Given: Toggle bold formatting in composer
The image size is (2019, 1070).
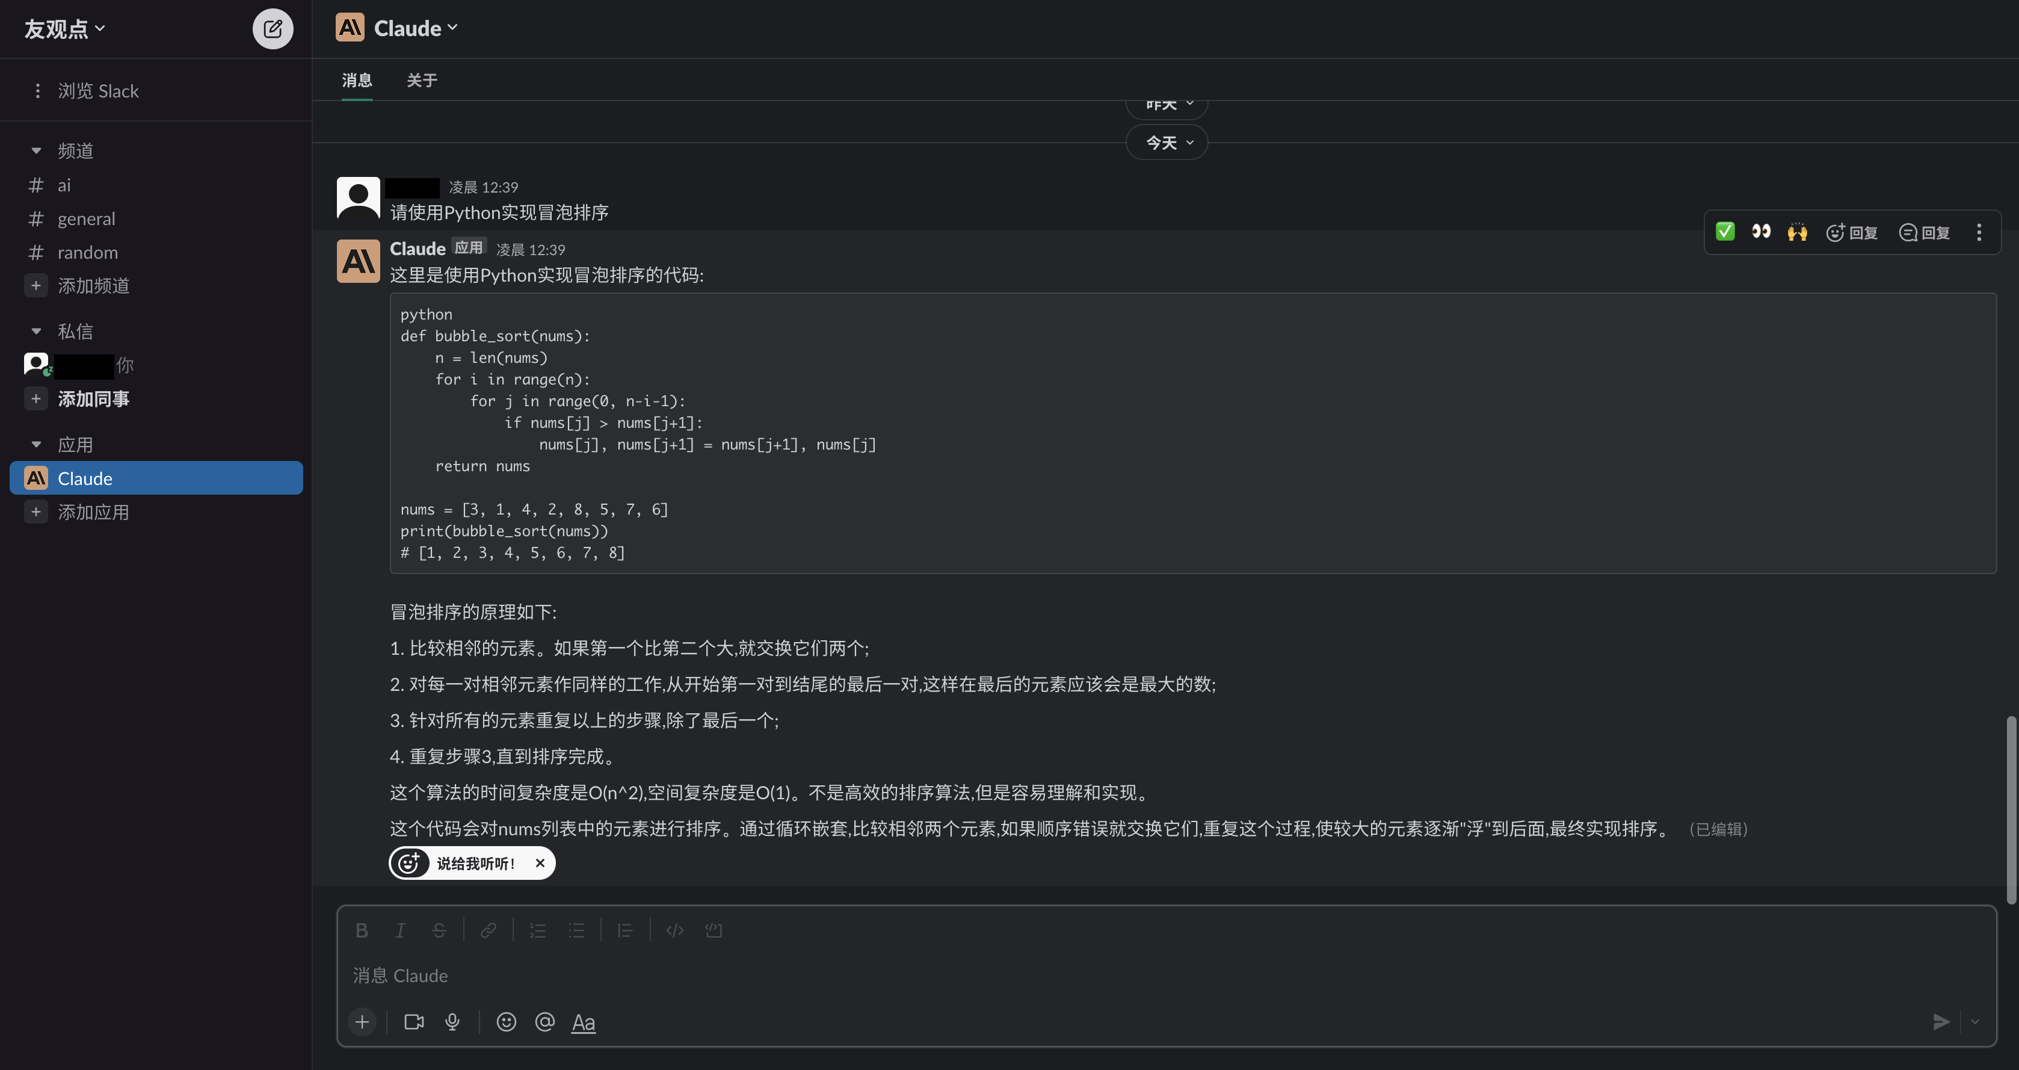Looking at the screenshot, I should pos(362,930).
